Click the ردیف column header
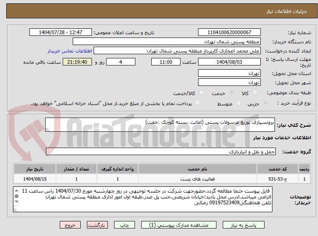Viewport: 318px width, 236px height. coord(304,169)
